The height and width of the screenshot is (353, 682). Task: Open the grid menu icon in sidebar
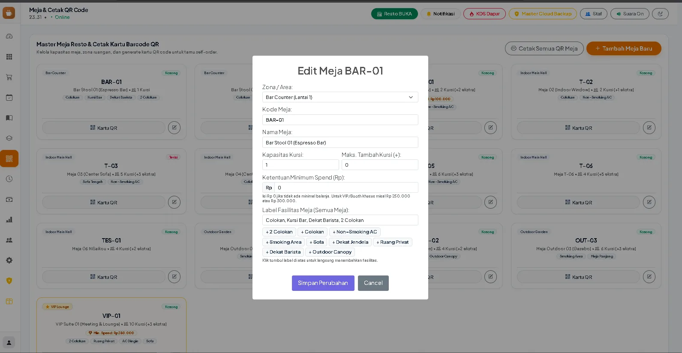[x=9, y=57]
